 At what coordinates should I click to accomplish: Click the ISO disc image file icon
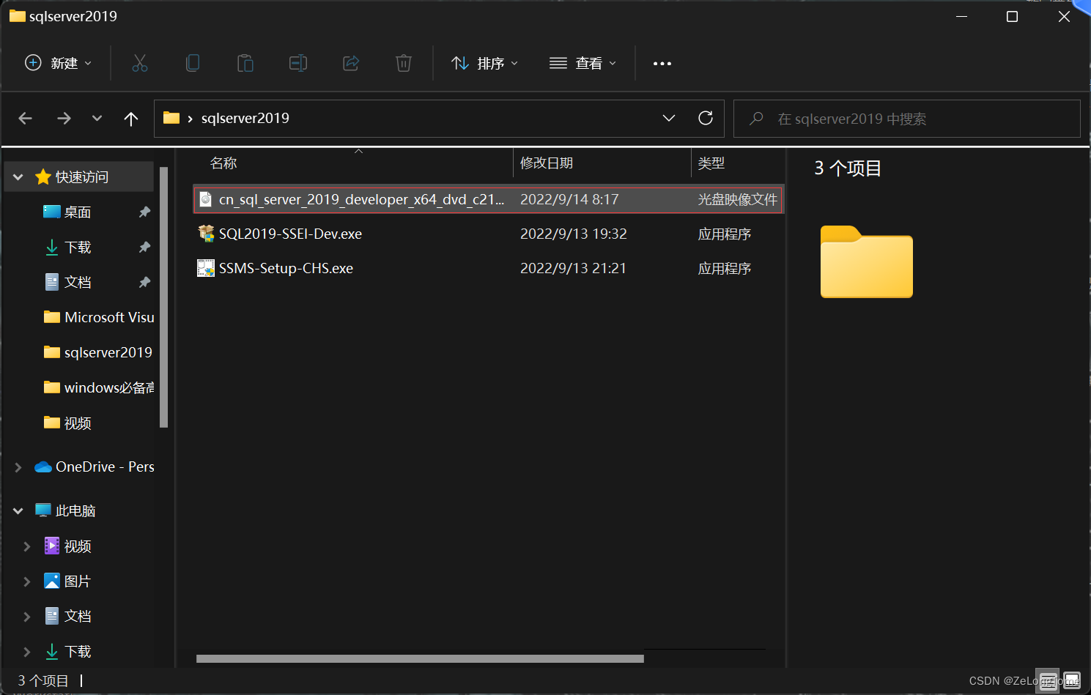tap(206, 199)
